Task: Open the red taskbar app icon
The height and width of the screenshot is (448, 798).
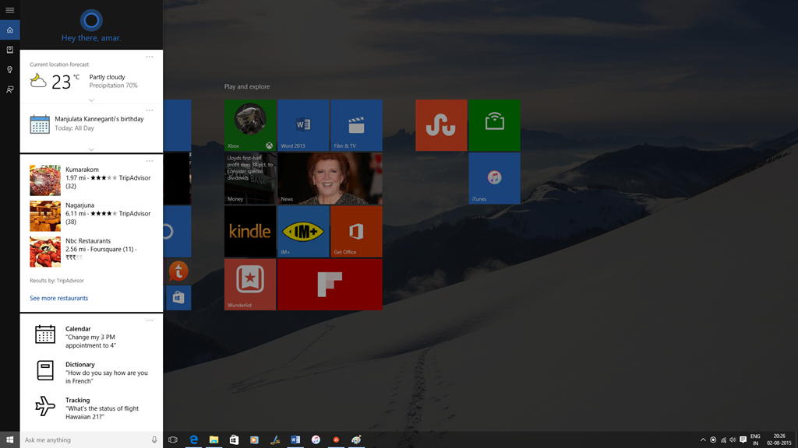Action: [x=336, y=440]
